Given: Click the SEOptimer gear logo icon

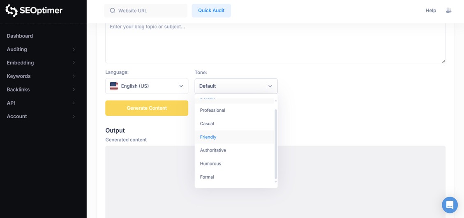Looking at the screenshot, I should 12,11.
